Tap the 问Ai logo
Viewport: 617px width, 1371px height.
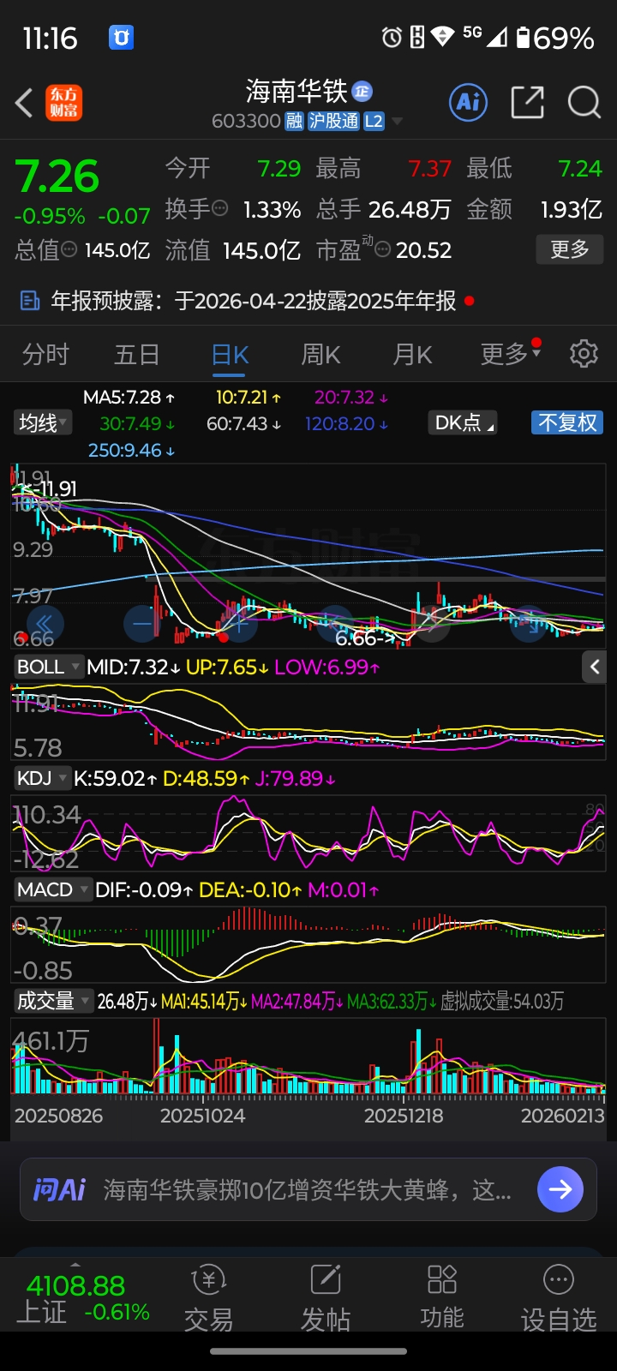click(x=59, y=1189)
